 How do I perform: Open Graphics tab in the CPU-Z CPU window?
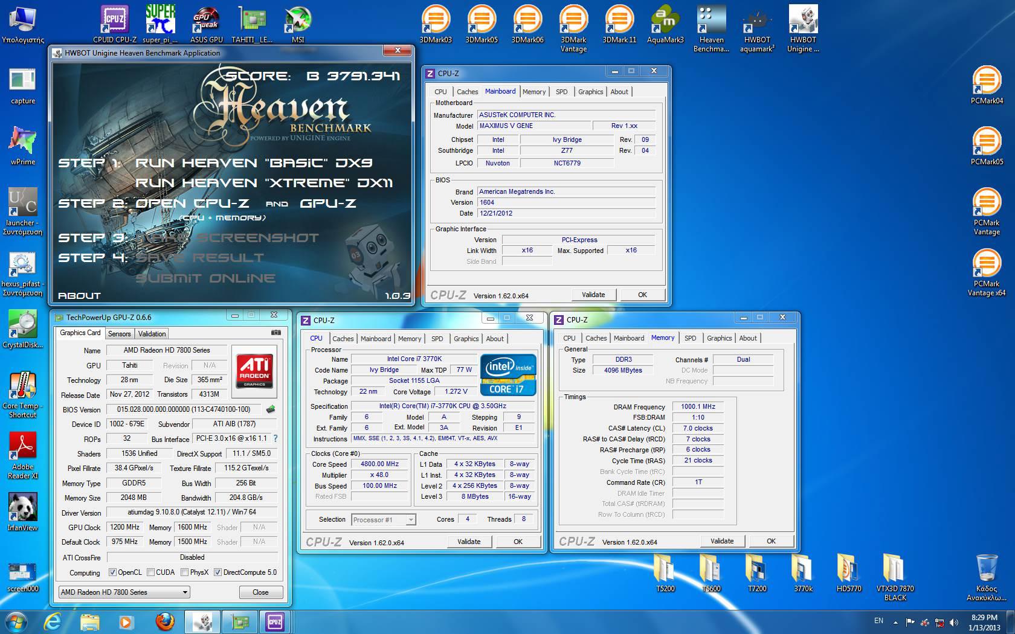(x=466, y=339)
